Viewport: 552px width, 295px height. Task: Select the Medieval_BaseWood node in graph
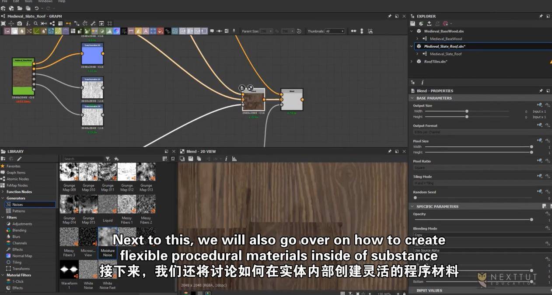coord(23,76)
